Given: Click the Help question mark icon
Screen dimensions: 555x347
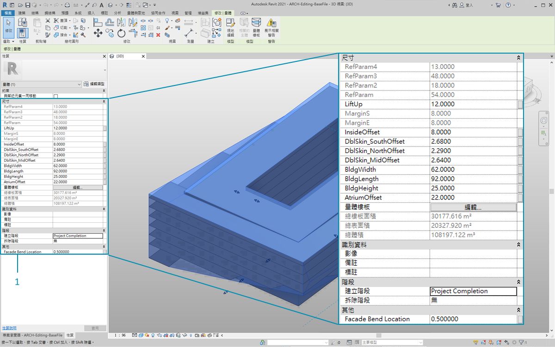Looking at the screenshot, I should [x=508, y=5].
